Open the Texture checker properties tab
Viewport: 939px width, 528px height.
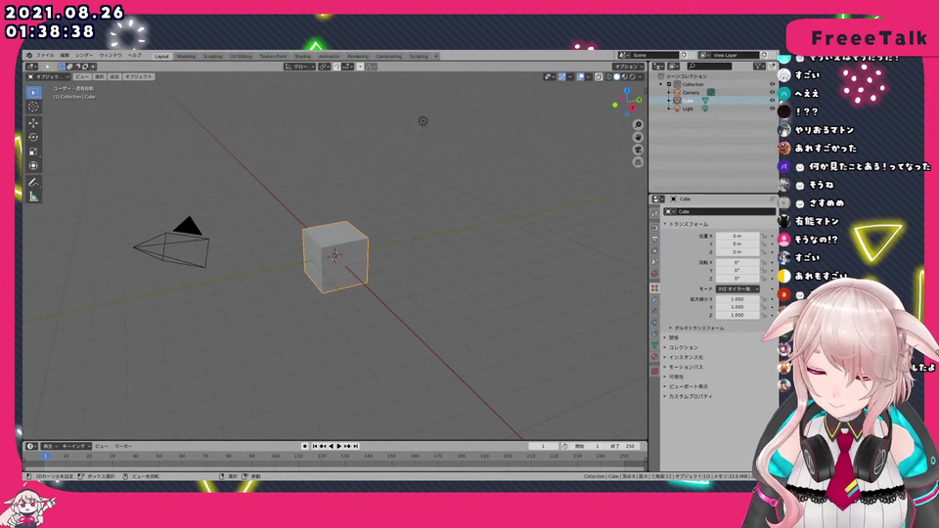point(654,372)
